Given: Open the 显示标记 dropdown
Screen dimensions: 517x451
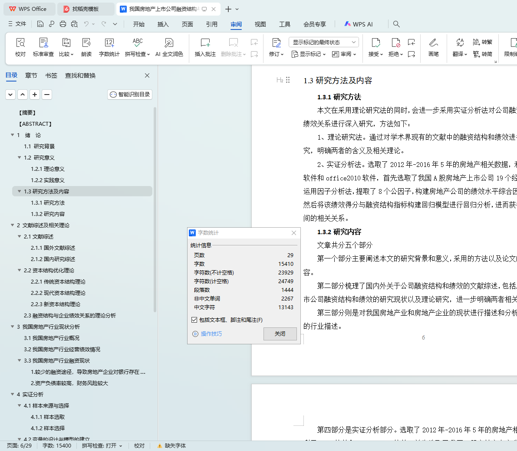Looking at the screenshot, I should [309, 54].
